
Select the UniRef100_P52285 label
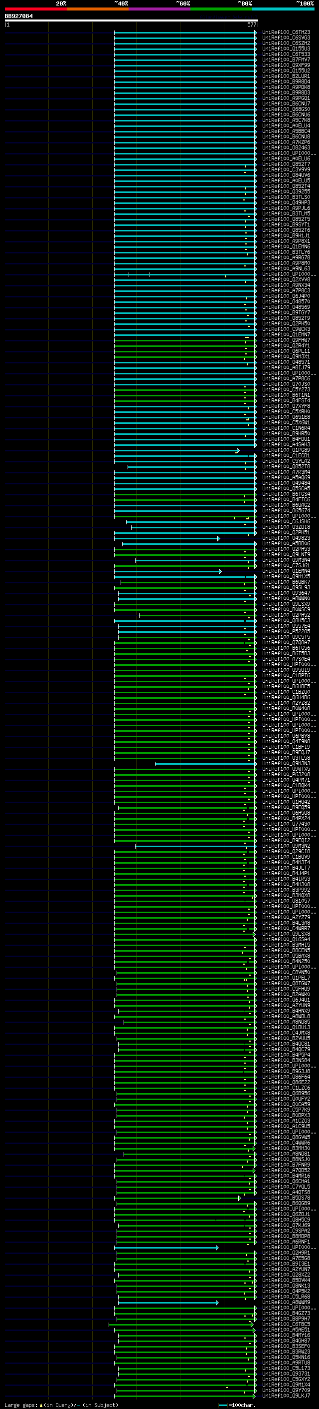(286, 632)
